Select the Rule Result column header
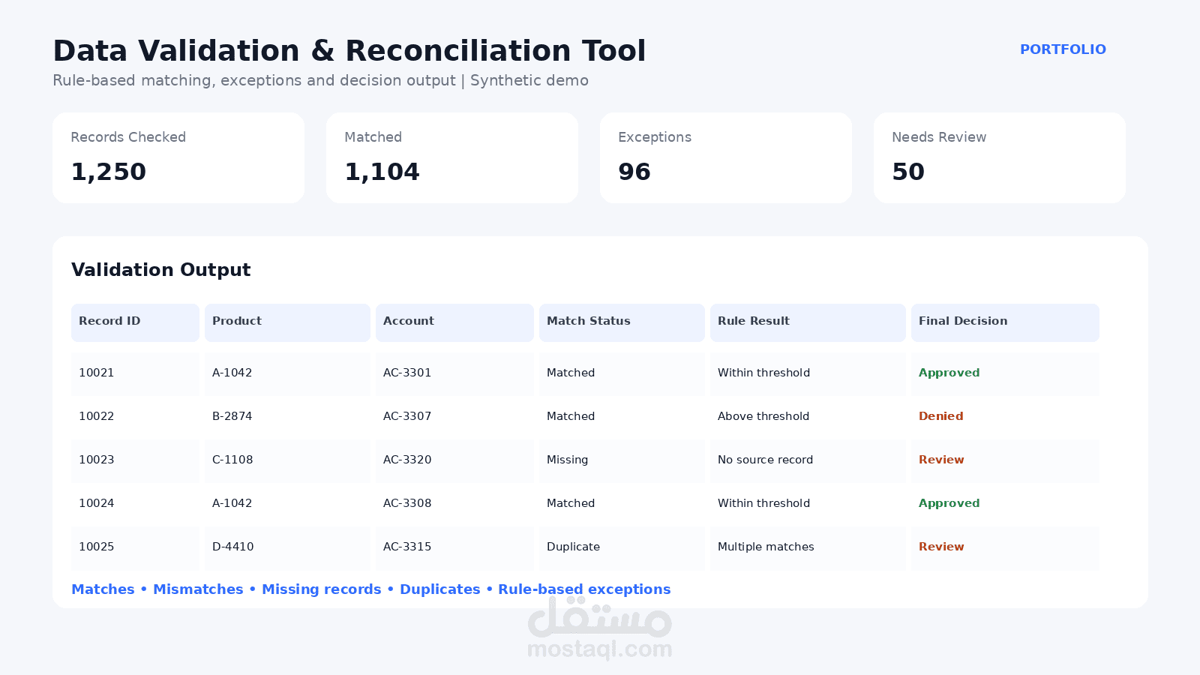The image size is (1200, 675). (x=808, y=322)
